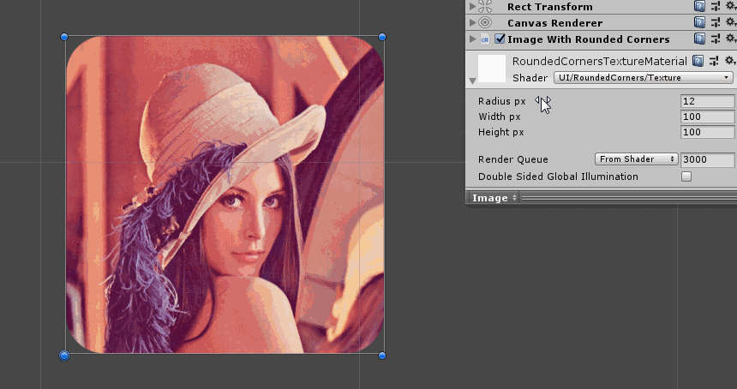This screenshot has height=389, width=737.
Task: Click the white material preview thumbnail
Action: click(x=492, y=69)
